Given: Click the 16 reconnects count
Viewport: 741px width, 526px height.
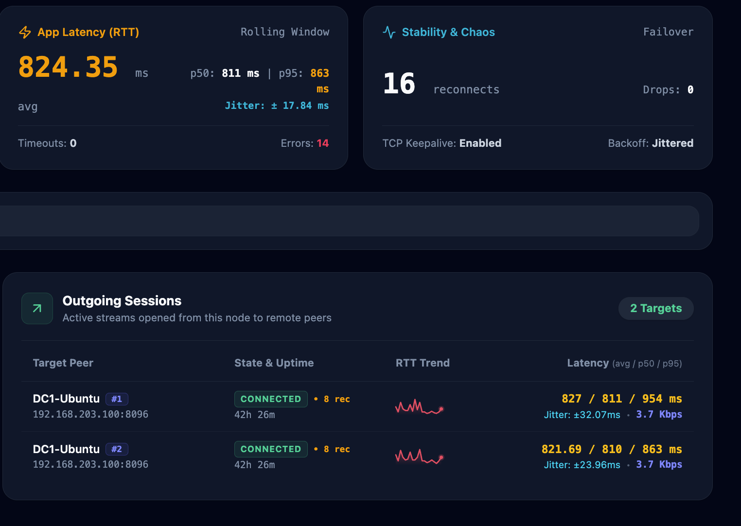Looking at the screenshot, I should coord(399,84).
